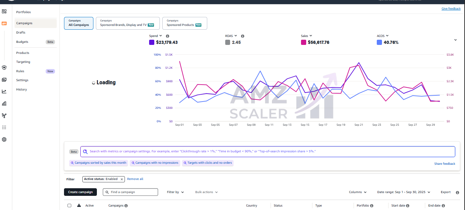Click the Sep 21 label on chart axis
Screen dimensions: 465x210
point(358,125)
